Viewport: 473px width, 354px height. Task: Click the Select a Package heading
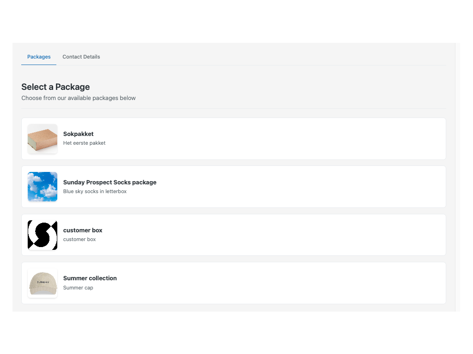coord(55,87)
